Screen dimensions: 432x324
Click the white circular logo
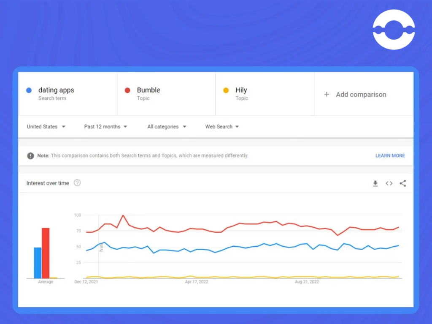tap(394, 30)
